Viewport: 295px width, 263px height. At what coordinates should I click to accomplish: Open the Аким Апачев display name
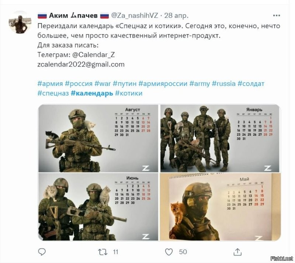click(x=73, y=15)
